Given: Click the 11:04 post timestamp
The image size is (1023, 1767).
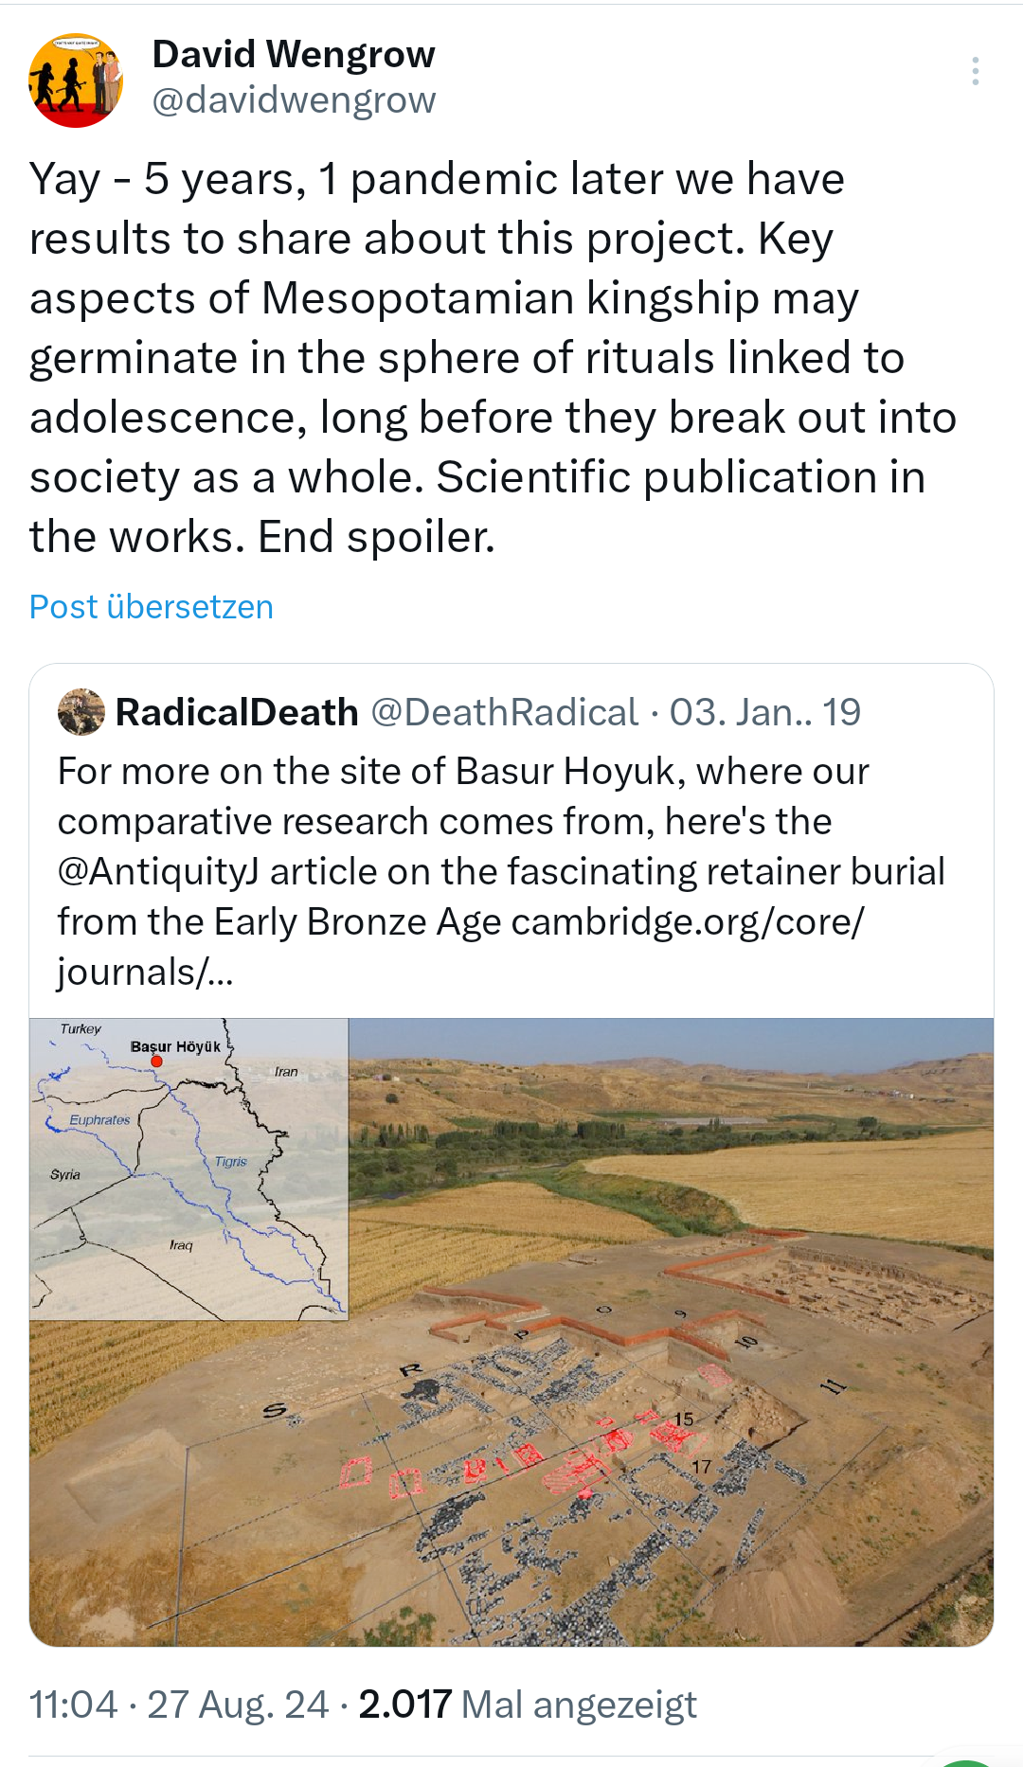Looking at the screenshot, I should (73, 1705).
